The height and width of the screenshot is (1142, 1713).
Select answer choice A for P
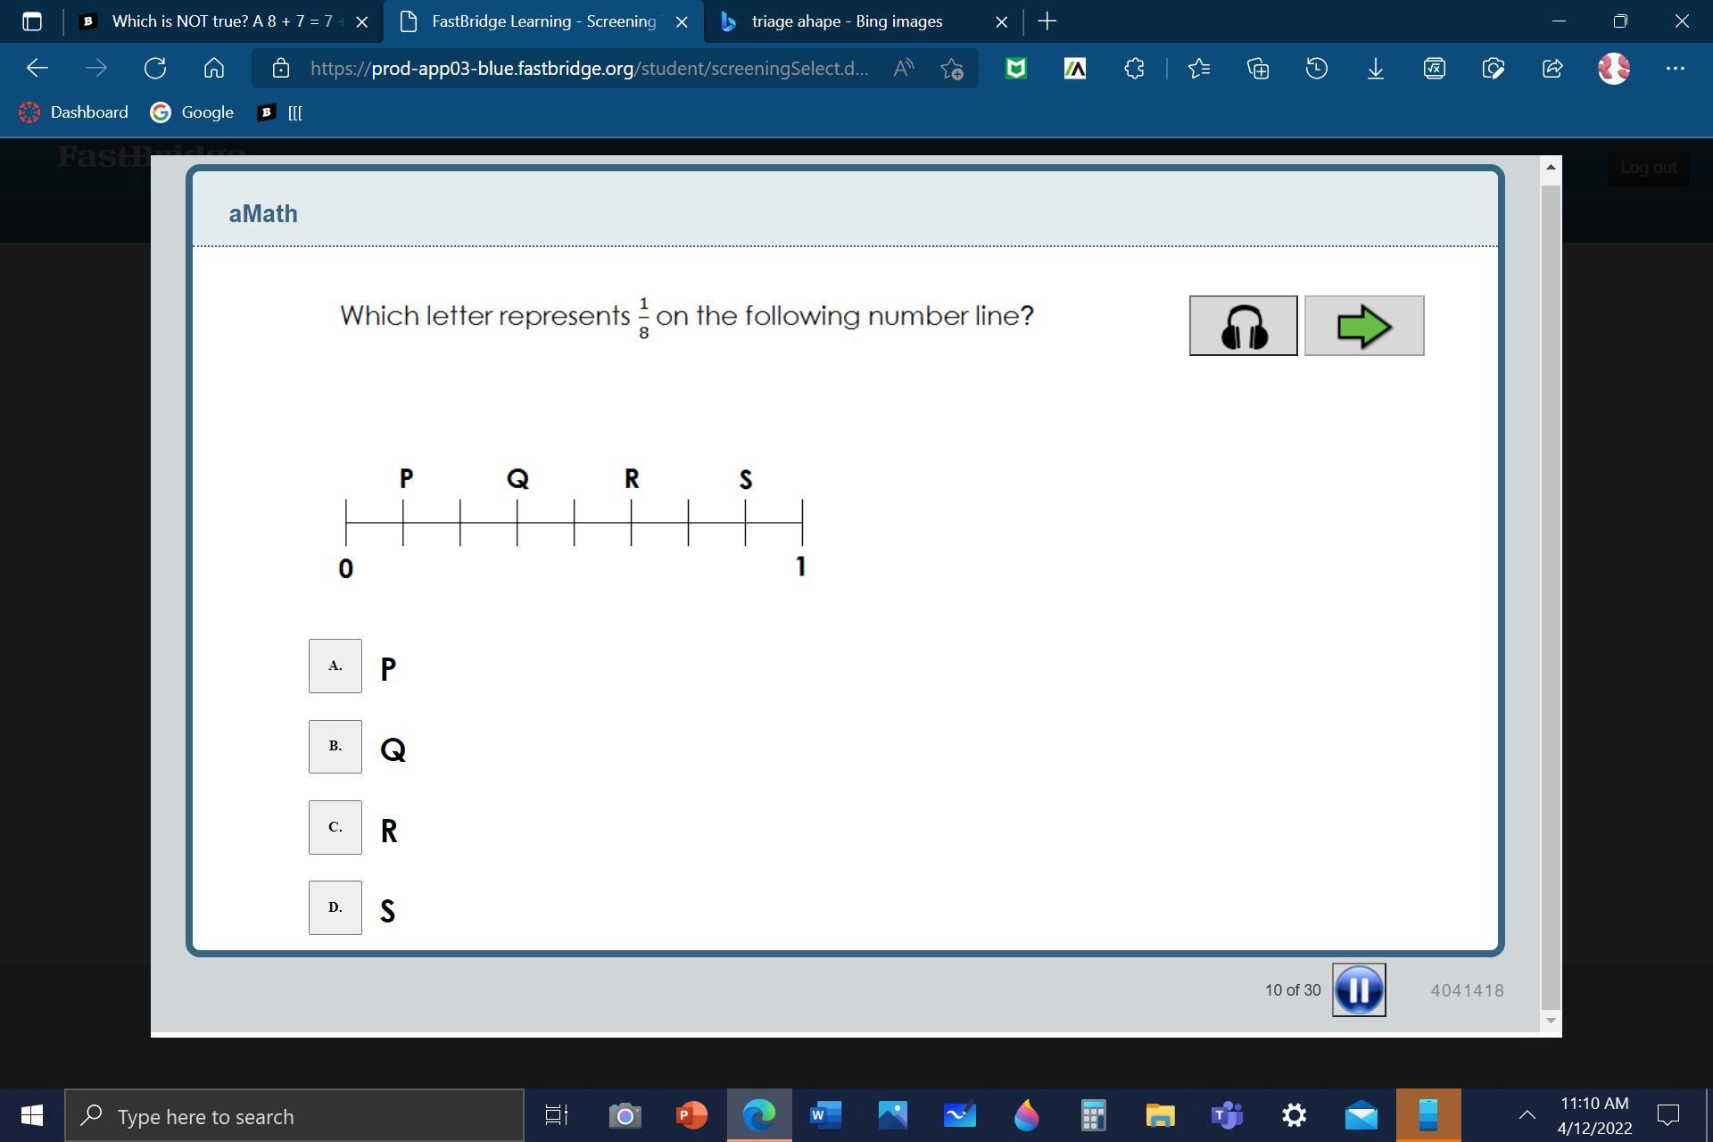coord(335,666)
